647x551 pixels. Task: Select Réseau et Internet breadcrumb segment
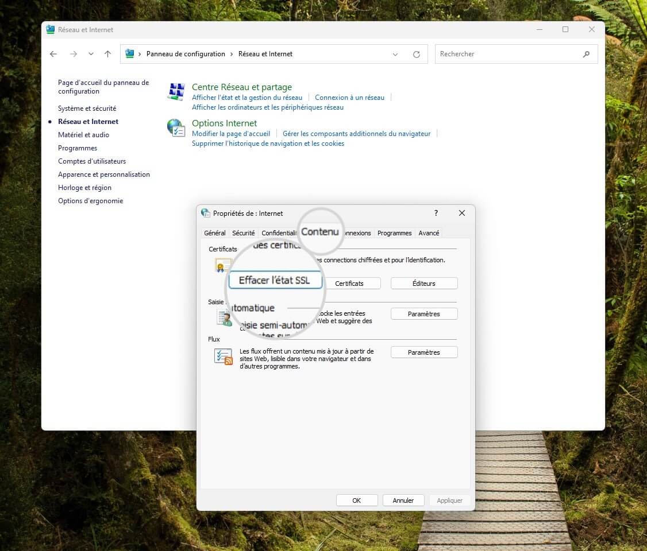265,54
